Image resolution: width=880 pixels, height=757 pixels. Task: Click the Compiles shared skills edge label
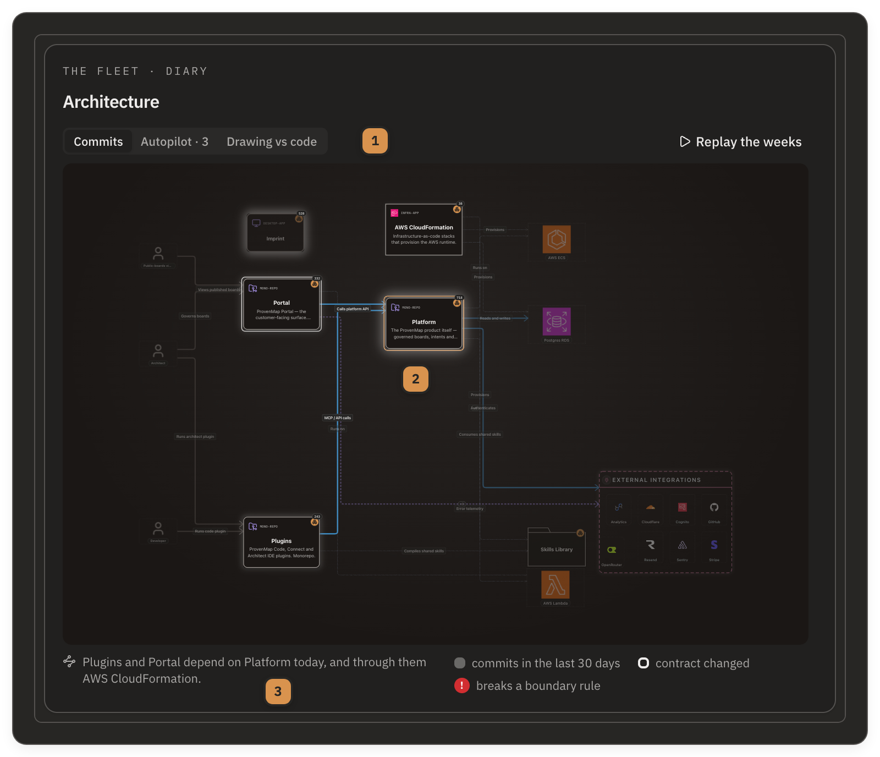424,551
